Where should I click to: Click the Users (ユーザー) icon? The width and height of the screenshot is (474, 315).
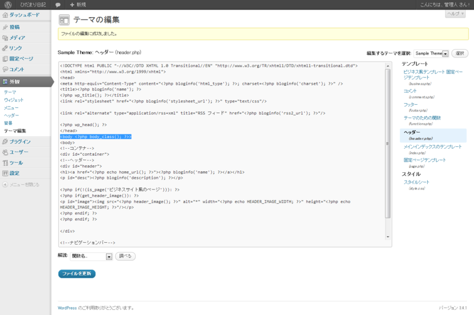5,152
